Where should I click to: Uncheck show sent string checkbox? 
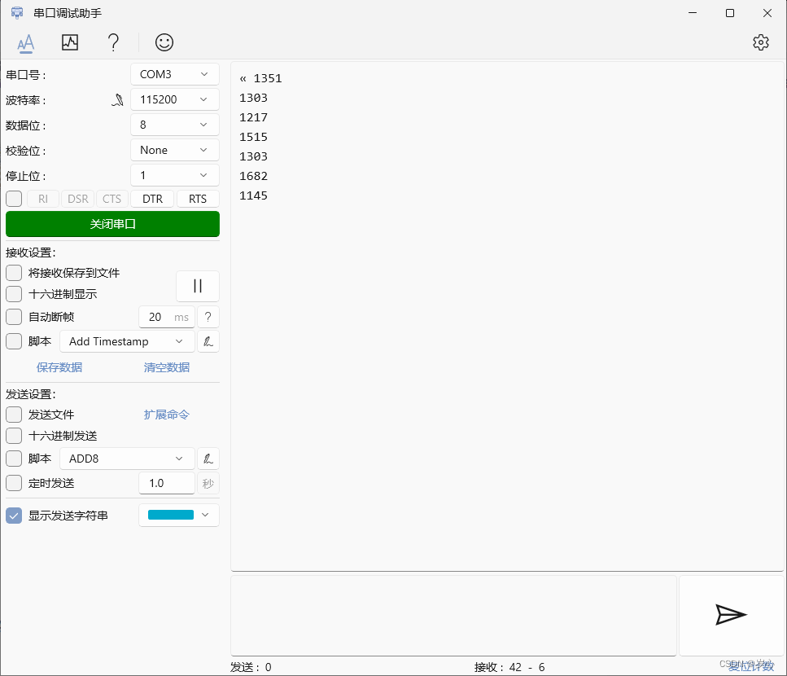pyautogui.click(x=14, y=516)
